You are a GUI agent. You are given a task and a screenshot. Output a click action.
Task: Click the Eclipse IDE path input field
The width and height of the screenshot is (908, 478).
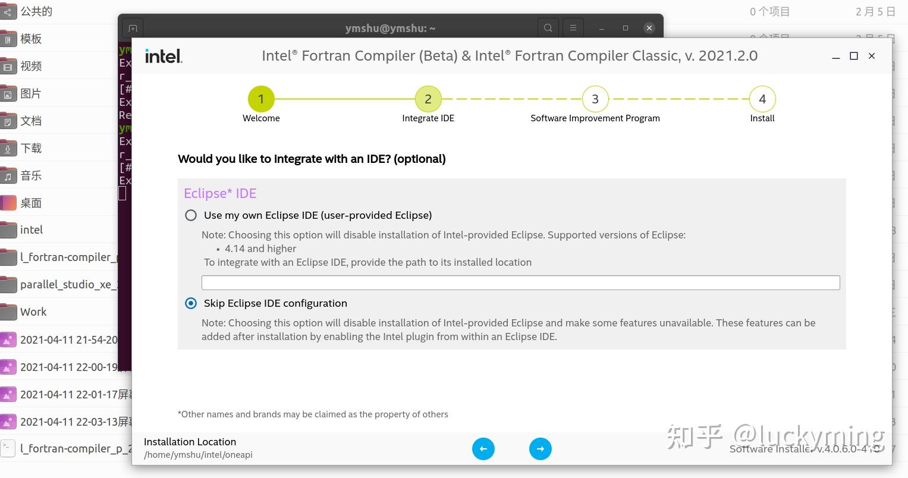pyautogui.click(x=520, y=282)
